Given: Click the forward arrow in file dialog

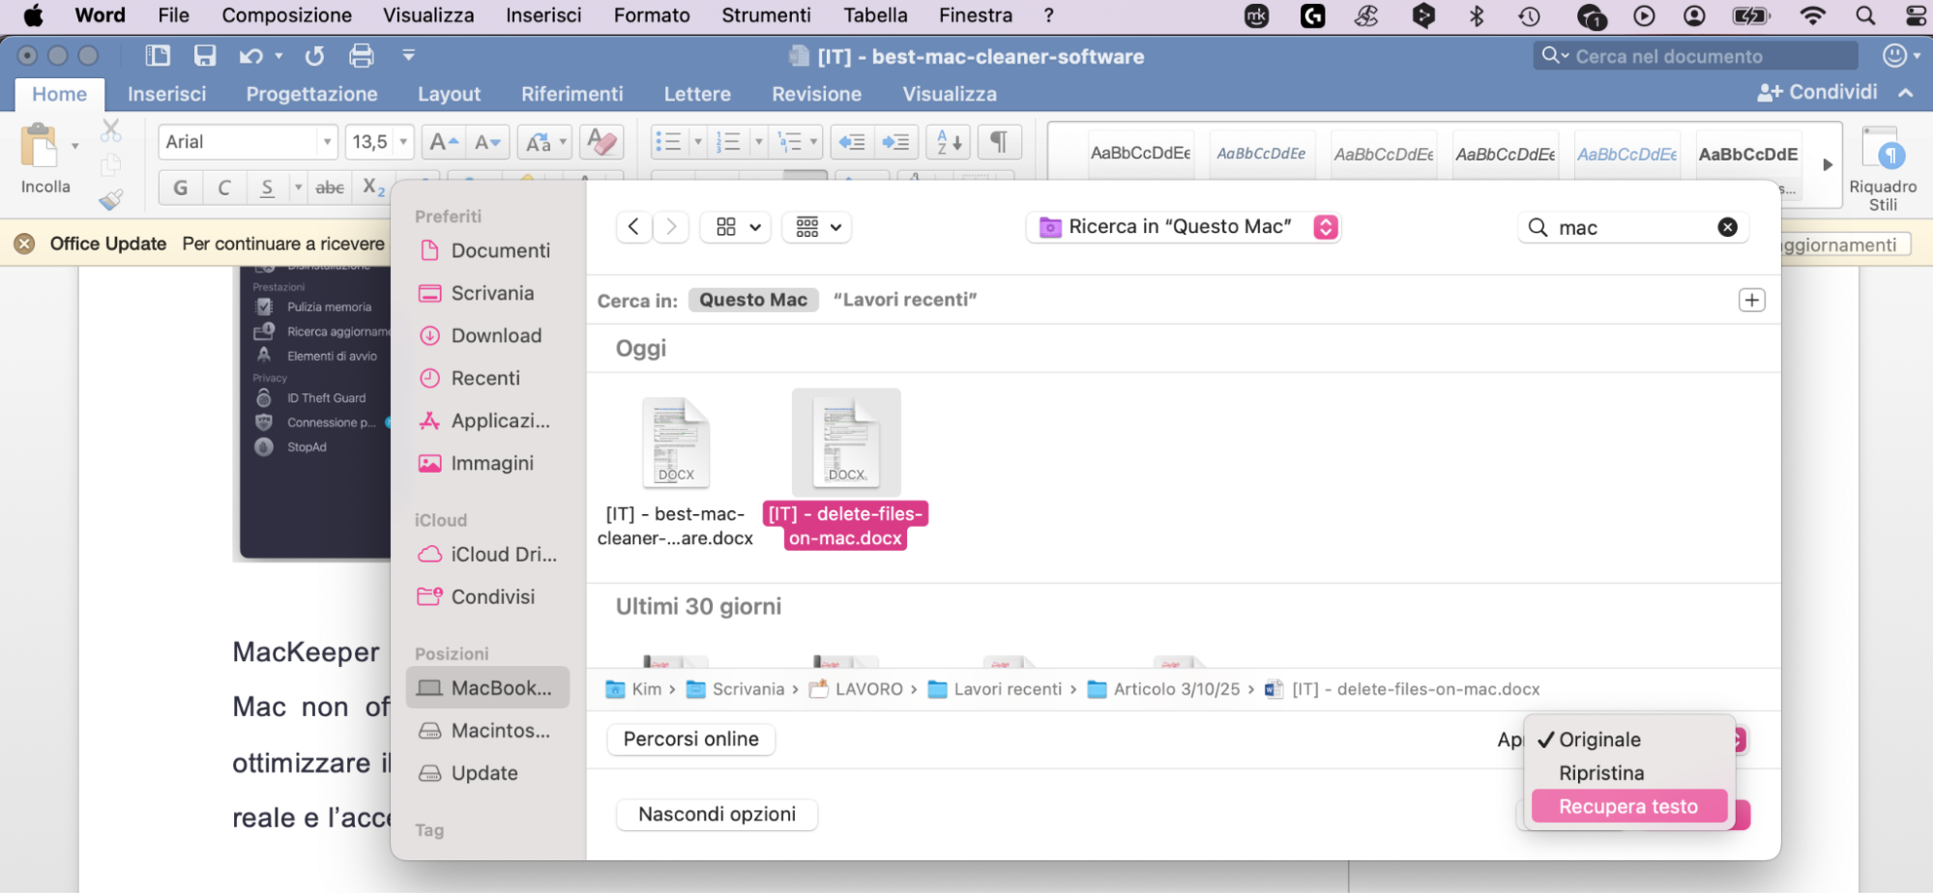Looking at the screenshot, I should coord(671,227).
